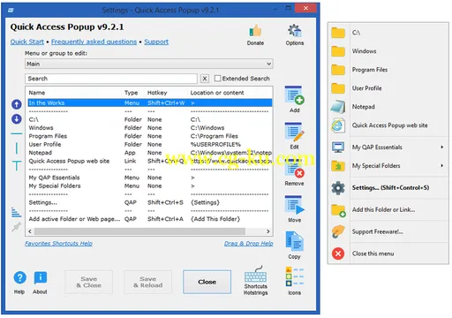This screenshot has height=318, width=452.
Task: Click the Support Freeware icon
Action: coord(338,231)
